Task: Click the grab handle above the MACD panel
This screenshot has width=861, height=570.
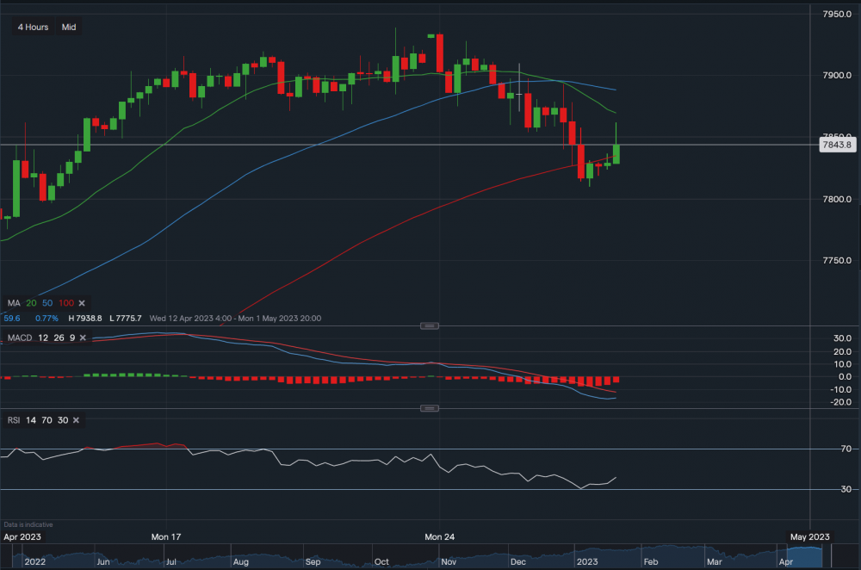Action: click(429, 325)
